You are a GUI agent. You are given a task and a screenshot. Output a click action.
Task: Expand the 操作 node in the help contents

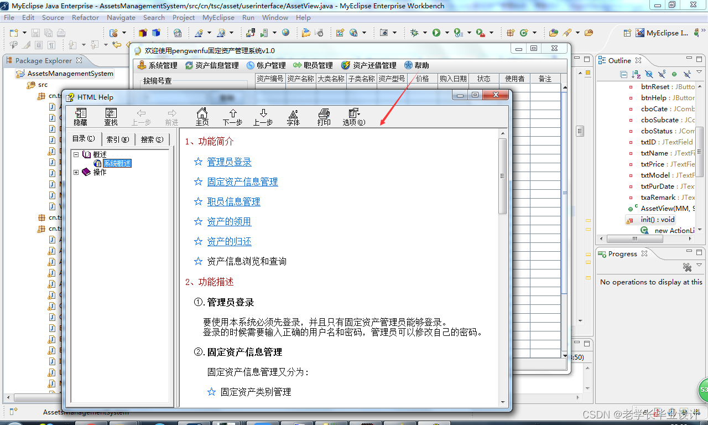click(76, 172)
